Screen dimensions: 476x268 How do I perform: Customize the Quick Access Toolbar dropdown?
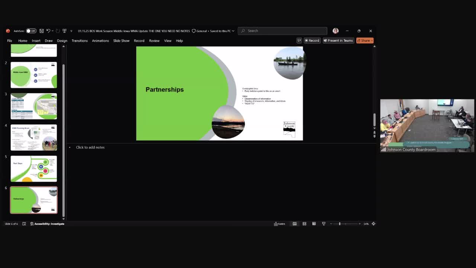71,31
